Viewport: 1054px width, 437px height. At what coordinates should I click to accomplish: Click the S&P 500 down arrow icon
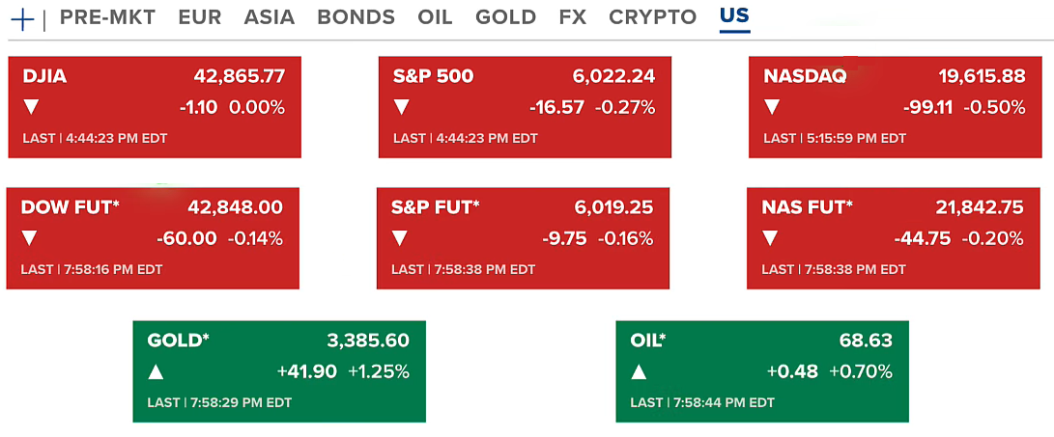tap(402, 107)
